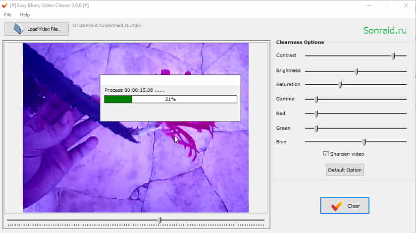Image resolution: width=416 pixels, height=233 pixels.
Task: Minimize the Easy Blurry Video Clearer window
Action: (369, 5)
